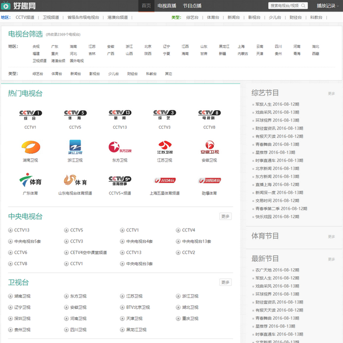Expand 卫视台 section with 更多
This screenshot has width=343, height=343.
(x=225, y=282)
